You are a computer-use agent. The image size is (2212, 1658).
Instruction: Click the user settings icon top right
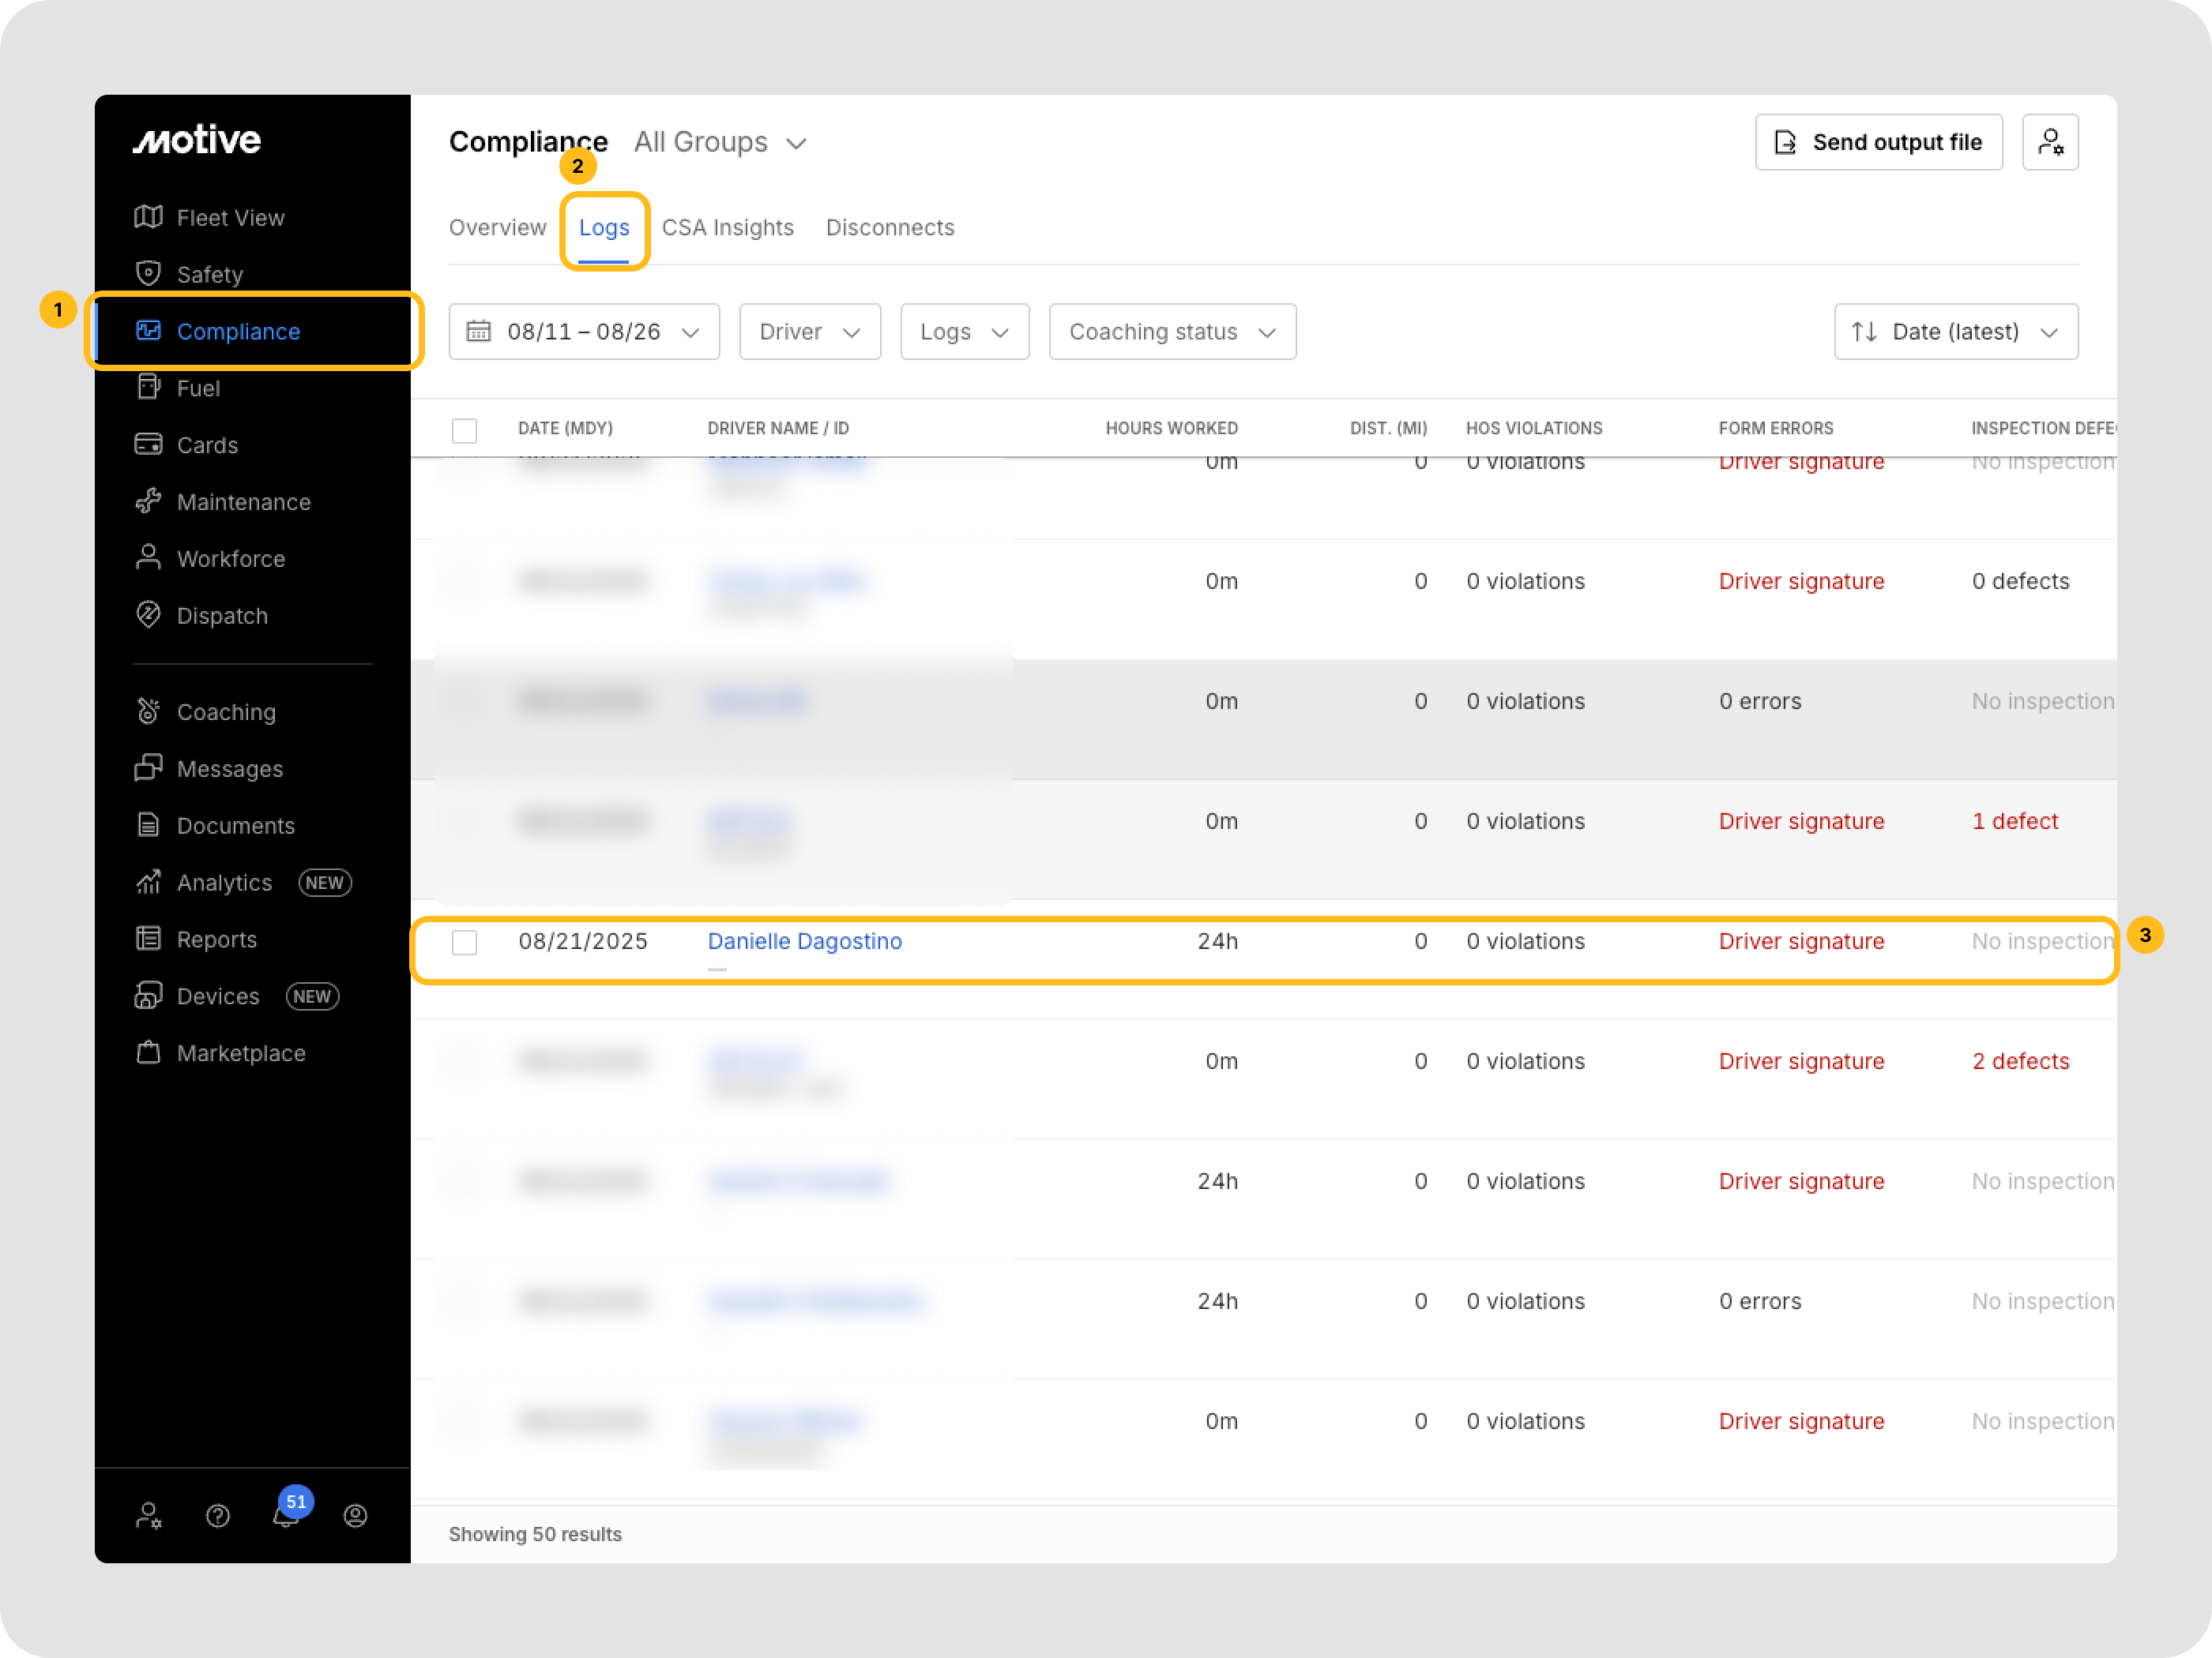(x=2049, y=142)
